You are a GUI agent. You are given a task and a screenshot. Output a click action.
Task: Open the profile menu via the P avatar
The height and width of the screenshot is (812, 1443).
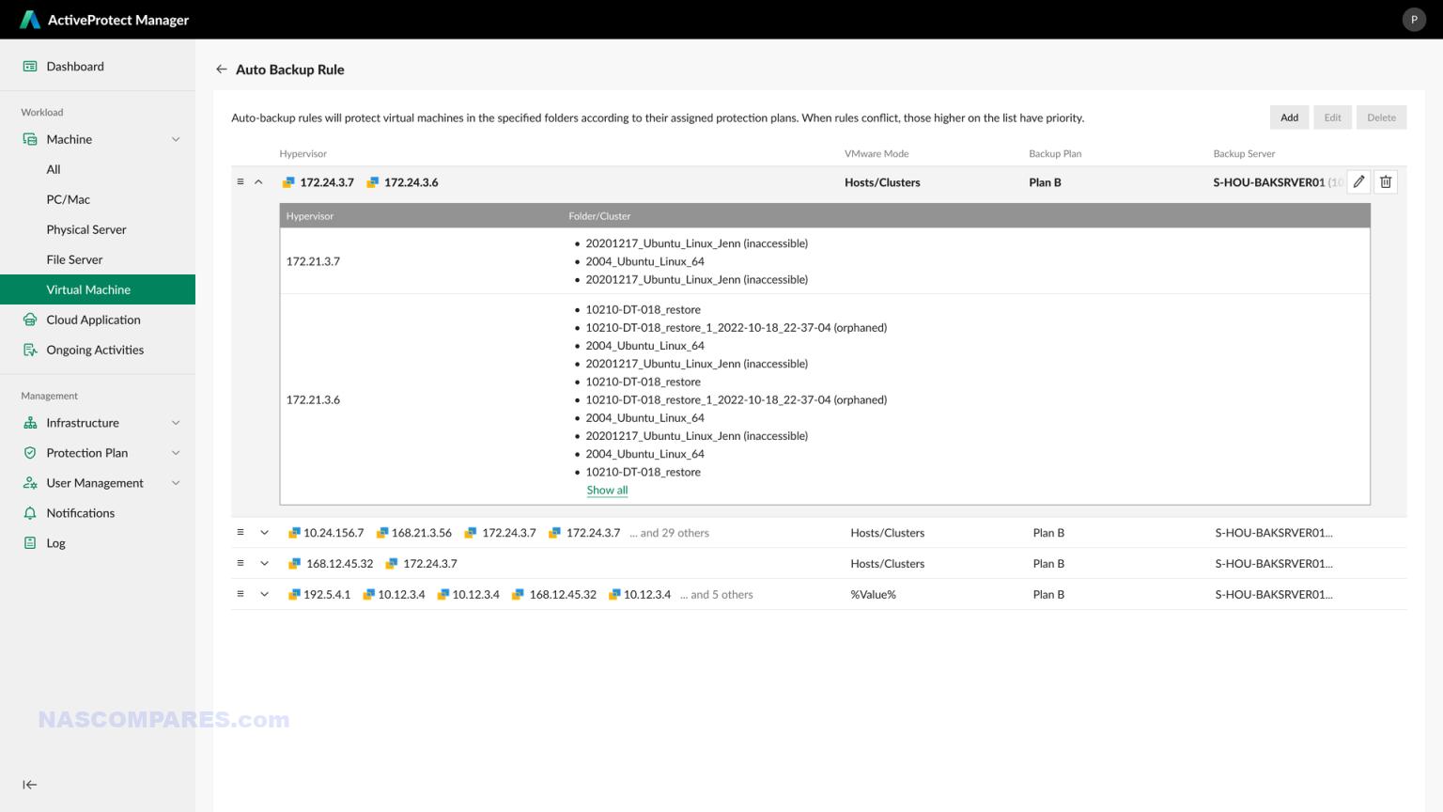click(x=1414, y=19)
